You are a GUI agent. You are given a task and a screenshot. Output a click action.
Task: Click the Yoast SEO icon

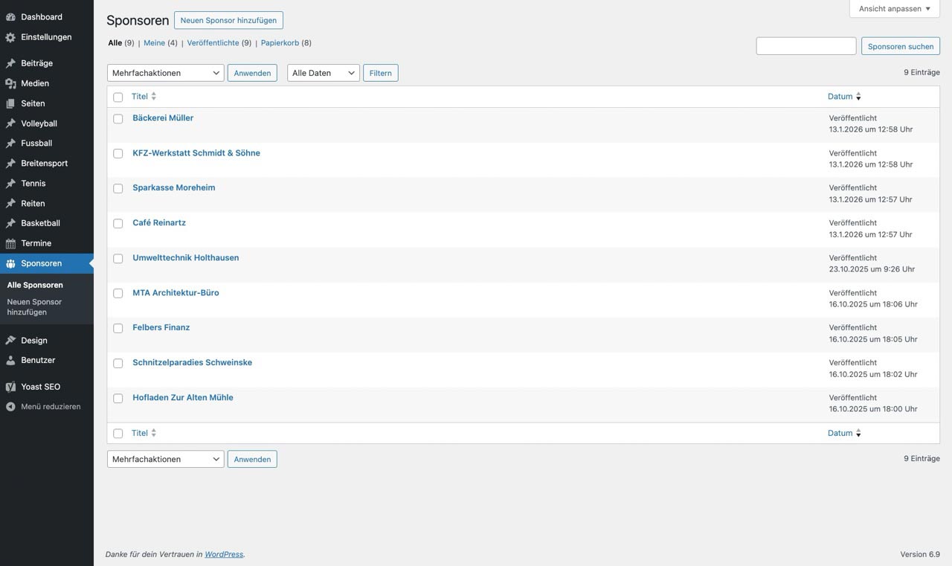[10, 387]
